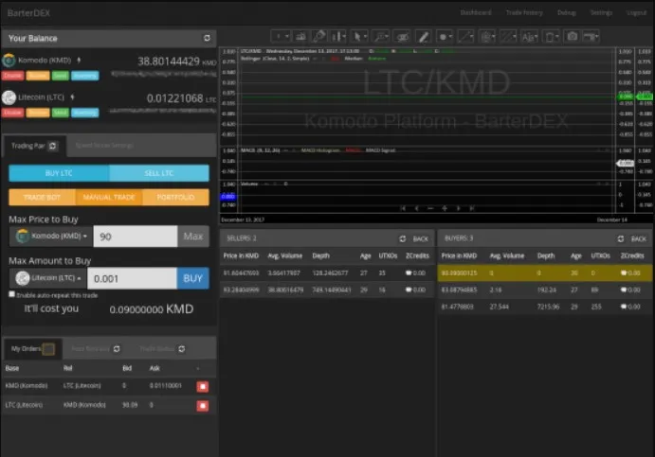Screen dimensions: 655x457
Task: Click the 38.80144429 KMD balance value
Action: [x=176, y=62]
